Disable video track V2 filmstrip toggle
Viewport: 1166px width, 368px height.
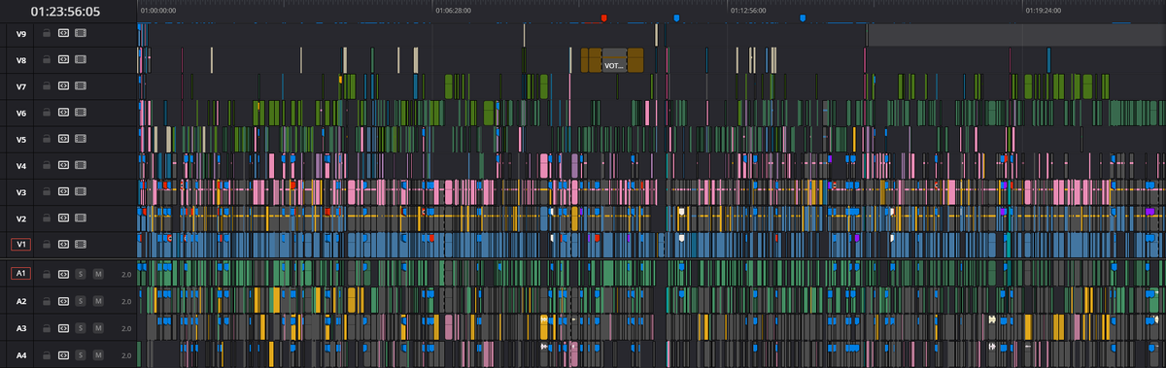click(81, 217)
